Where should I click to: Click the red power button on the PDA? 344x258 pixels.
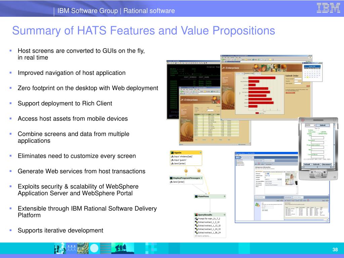303,120
